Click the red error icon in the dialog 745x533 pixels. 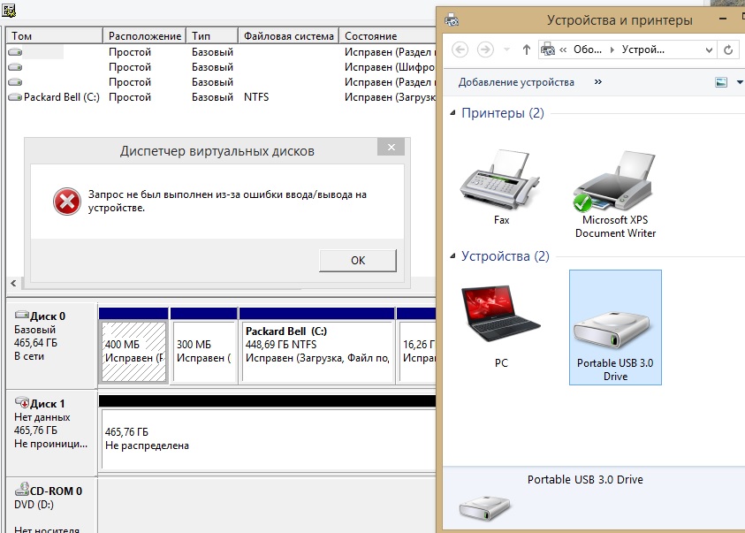67,202
